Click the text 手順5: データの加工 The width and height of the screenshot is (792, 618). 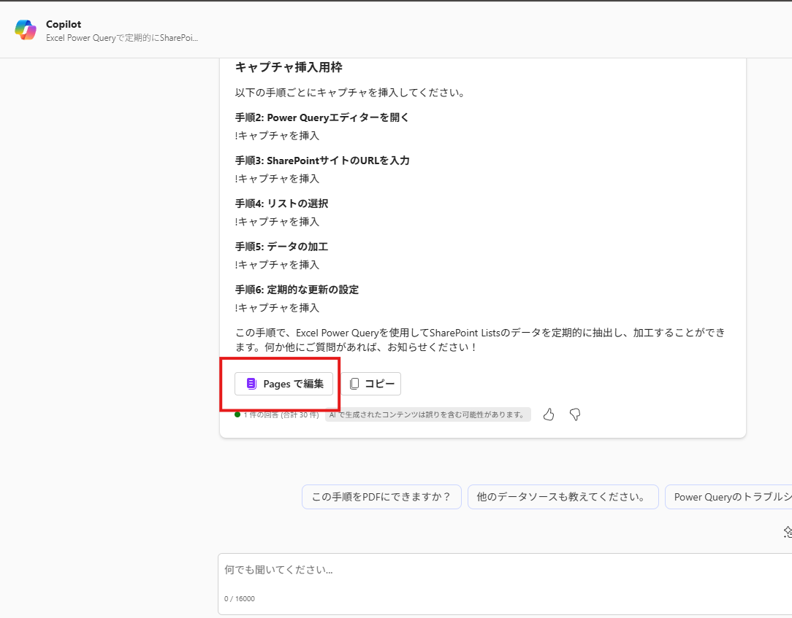tap(282, 247)
